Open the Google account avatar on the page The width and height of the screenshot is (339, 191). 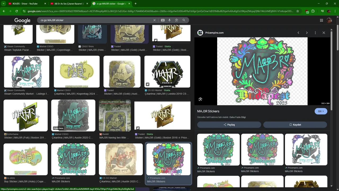pos(329,20)
